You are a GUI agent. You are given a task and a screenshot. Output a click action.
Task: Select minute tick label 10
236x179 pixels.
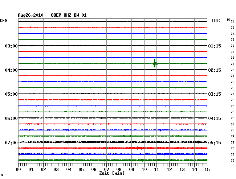(x=144, y=169)
